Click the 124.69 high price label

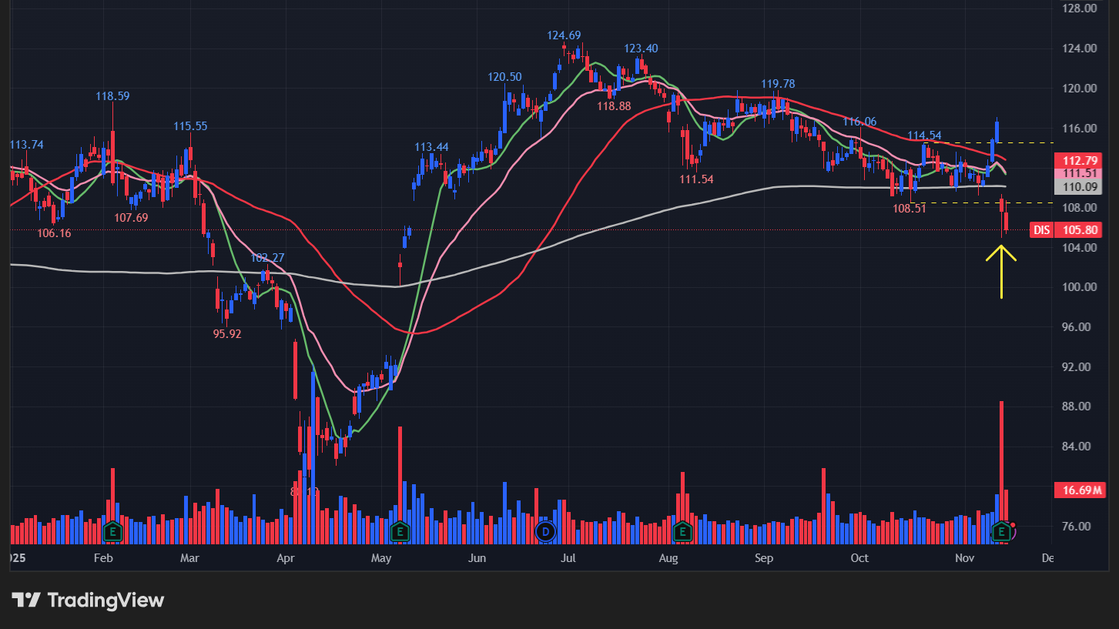click(x=564, y=35)
